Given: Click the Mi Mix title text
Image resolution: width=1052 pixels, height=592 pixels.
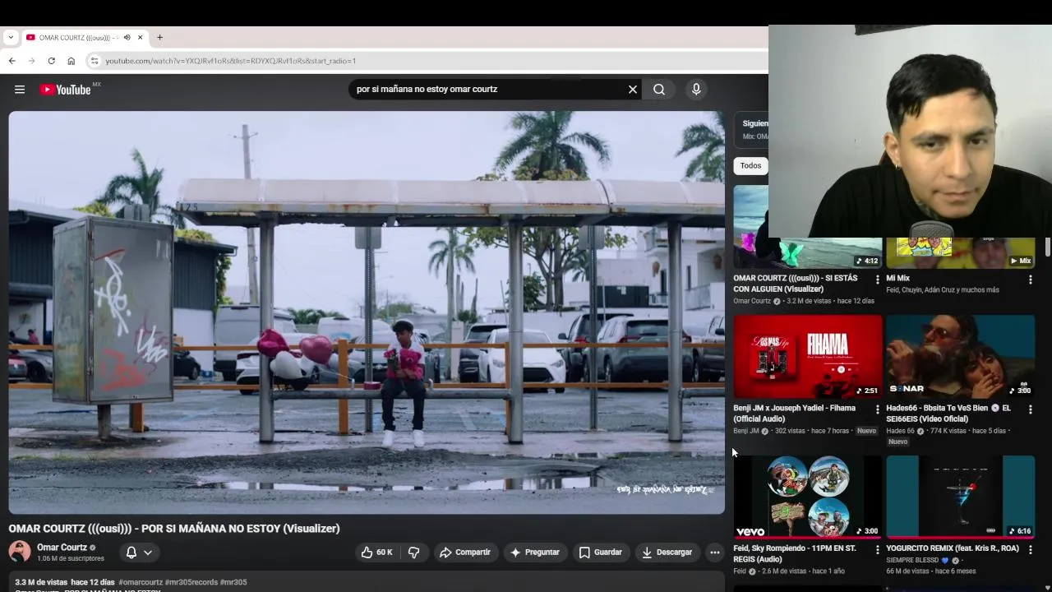Looking at the screenshot, I should pos(897,279).
